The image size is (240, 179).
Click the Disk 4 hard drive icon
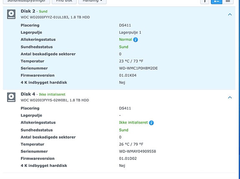point(11,97)
